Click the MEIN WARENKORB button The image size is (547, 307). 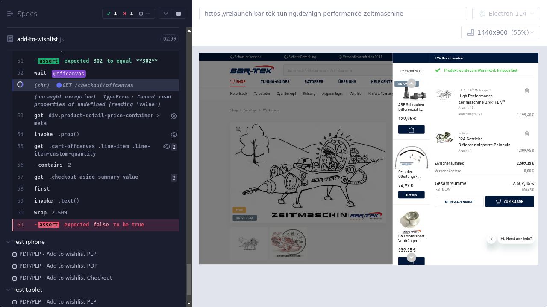[459, 202]
